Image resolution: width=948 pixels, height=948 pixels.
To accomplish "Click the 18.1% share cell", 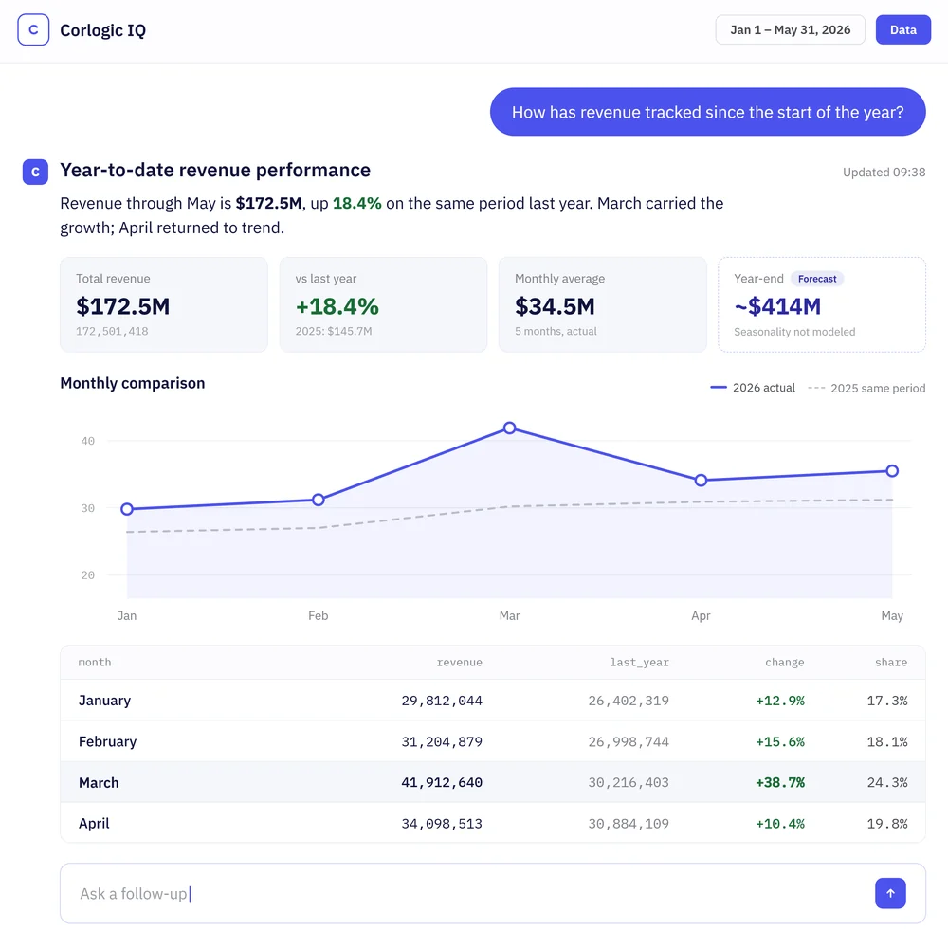I will [887, 742].
